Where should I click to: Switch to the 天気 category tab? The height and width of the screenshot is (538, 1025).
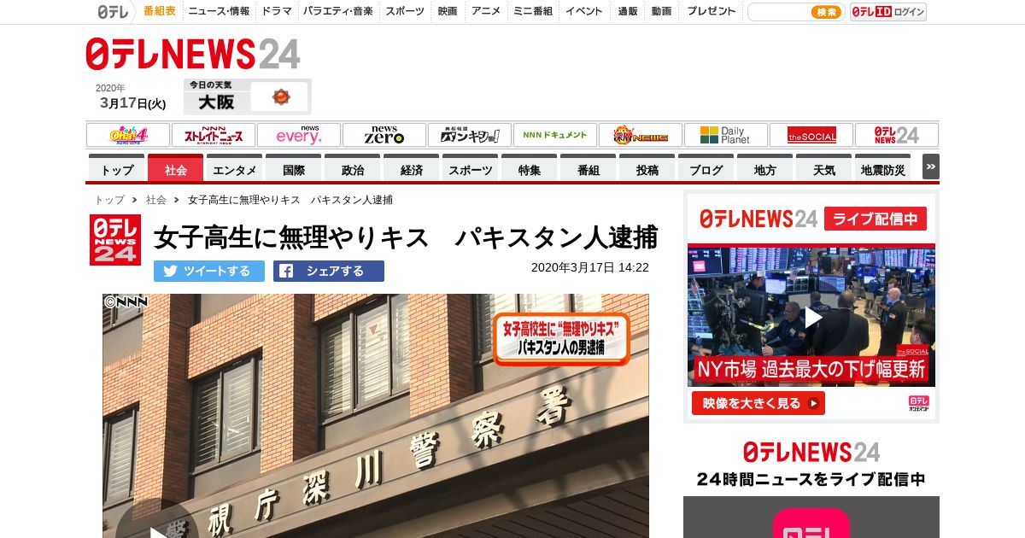click(x=824, y=168)
